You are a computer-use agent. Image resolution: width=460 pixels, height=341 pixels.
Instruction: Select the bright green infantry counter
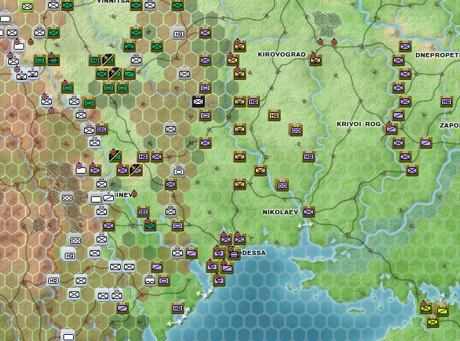click(28, 6)
